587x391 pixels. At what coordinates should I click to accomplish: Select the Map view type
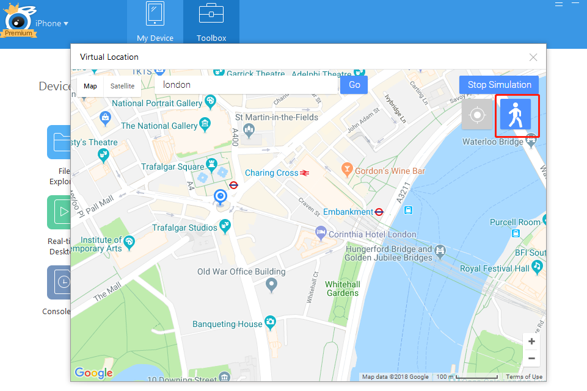click(x=90, y=87)
